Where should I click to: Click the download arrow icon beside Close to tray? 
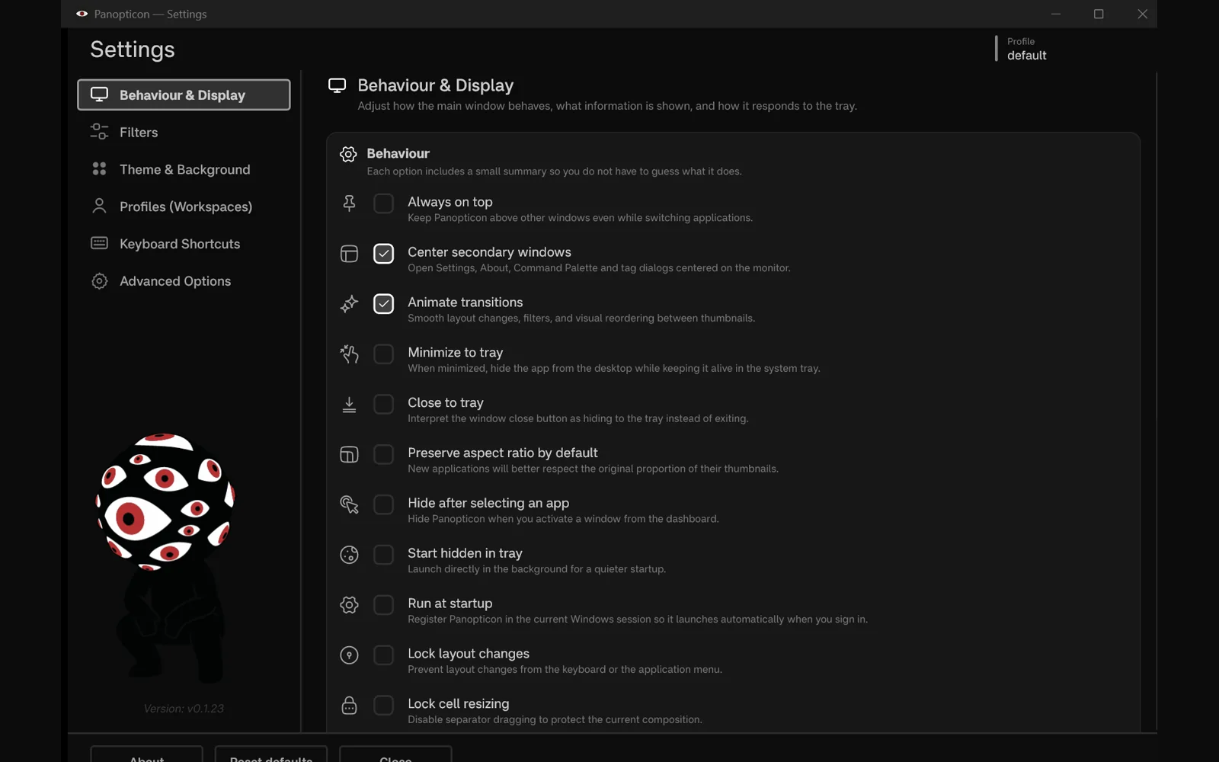(x=349, y=405)
